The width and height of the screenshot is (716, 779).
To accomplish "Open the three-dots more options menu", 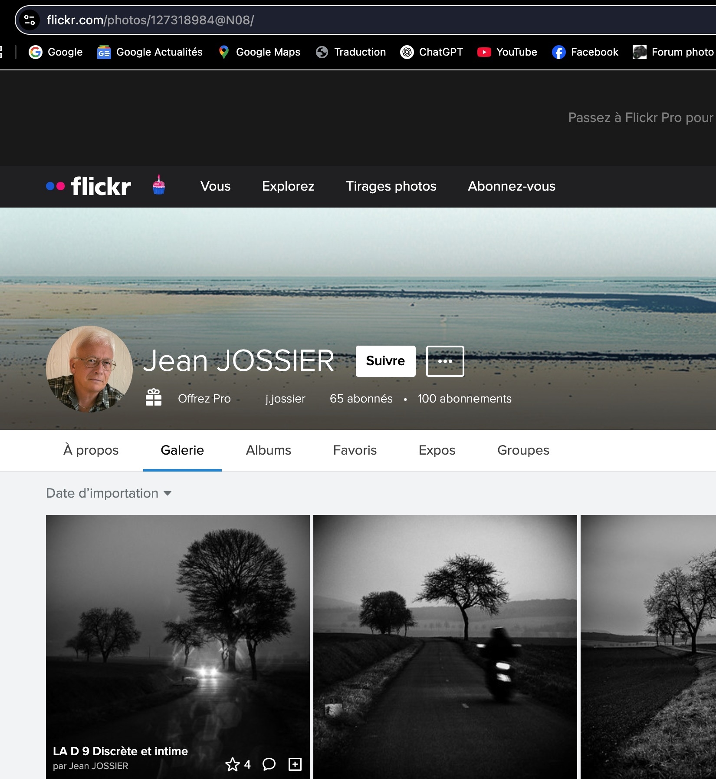I will (445, 361).
